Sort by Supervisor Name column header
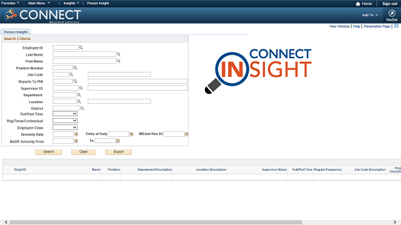Image resolution: width=401 pixels, height=225 pixels. [274, 169]
